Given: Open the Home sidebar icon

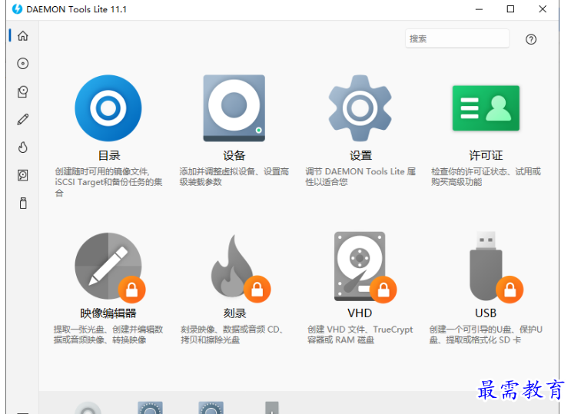Looking at the screenshot, I should coord(23,35).
